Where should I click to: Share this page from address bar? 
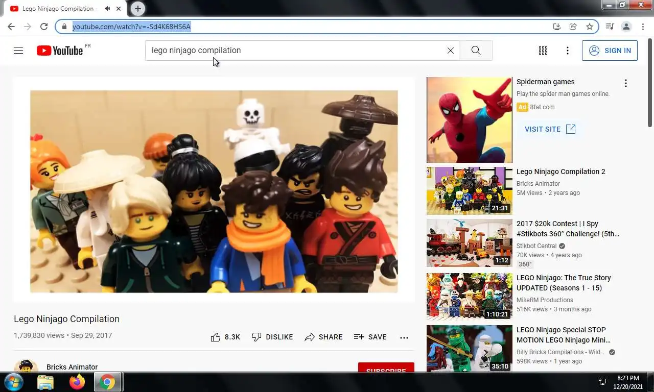point(573,27)
